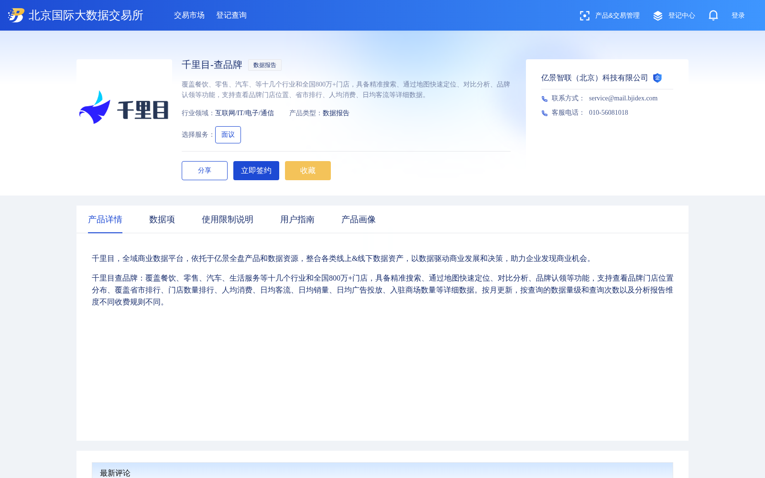Click the exchange logo icon in header

[x=16, y=15]
